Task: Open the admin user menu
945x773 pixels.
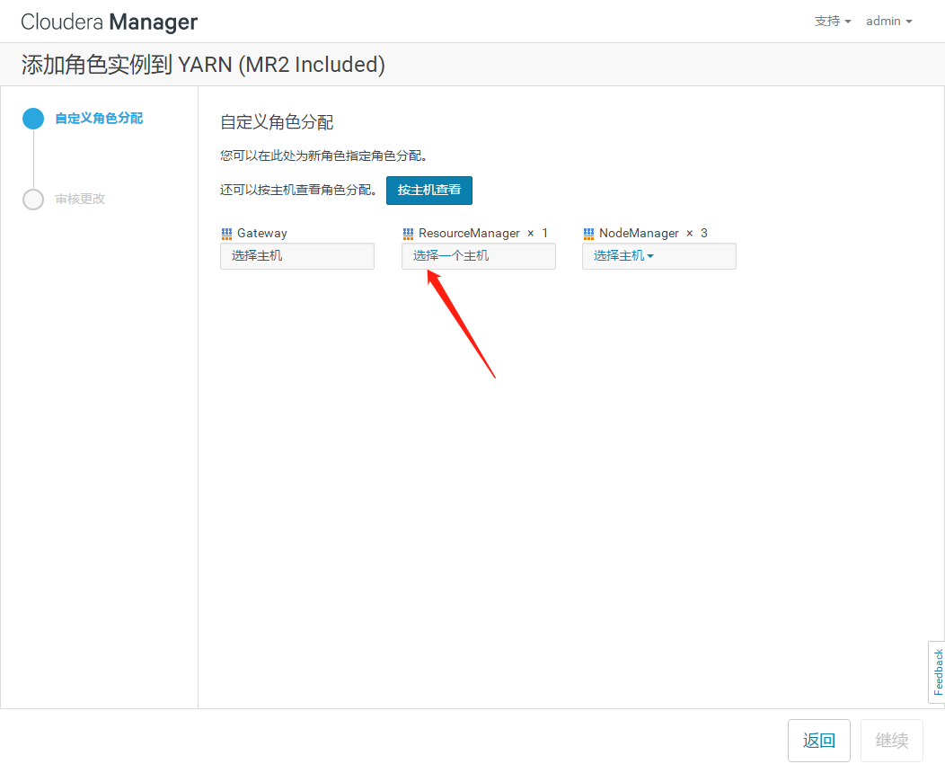Action: click(x=889, y=21)
